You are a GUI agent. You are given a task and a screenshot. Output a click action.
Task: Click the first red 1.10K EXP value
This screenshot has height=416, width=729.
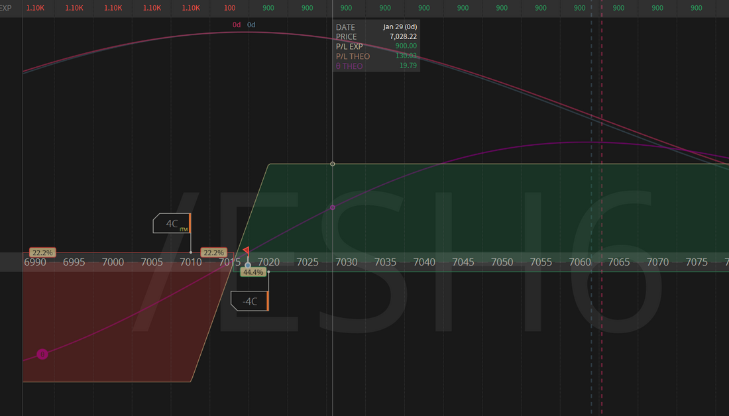[35, 8]
